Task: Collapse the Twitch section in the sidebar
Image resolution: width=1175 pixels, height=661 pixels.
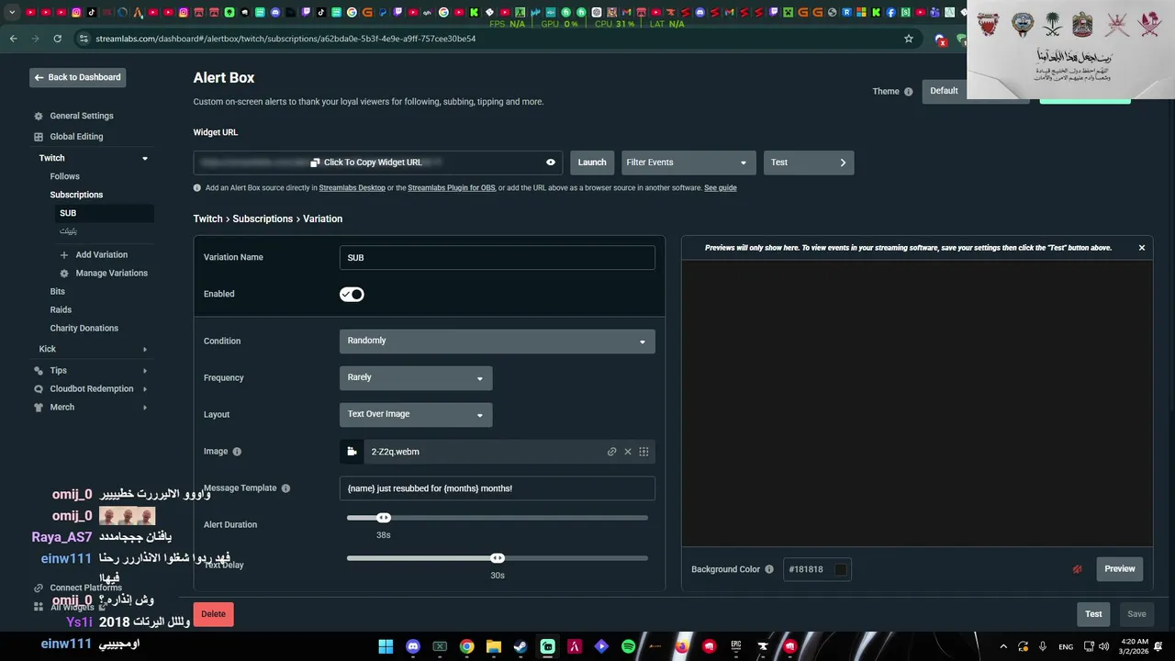Action: 144,159
